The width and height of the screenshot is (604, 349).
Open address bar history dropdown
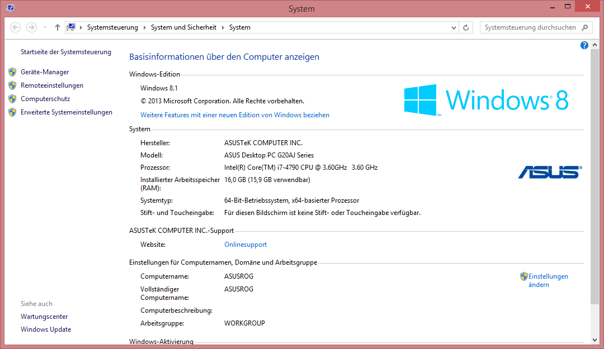point(454,27)
